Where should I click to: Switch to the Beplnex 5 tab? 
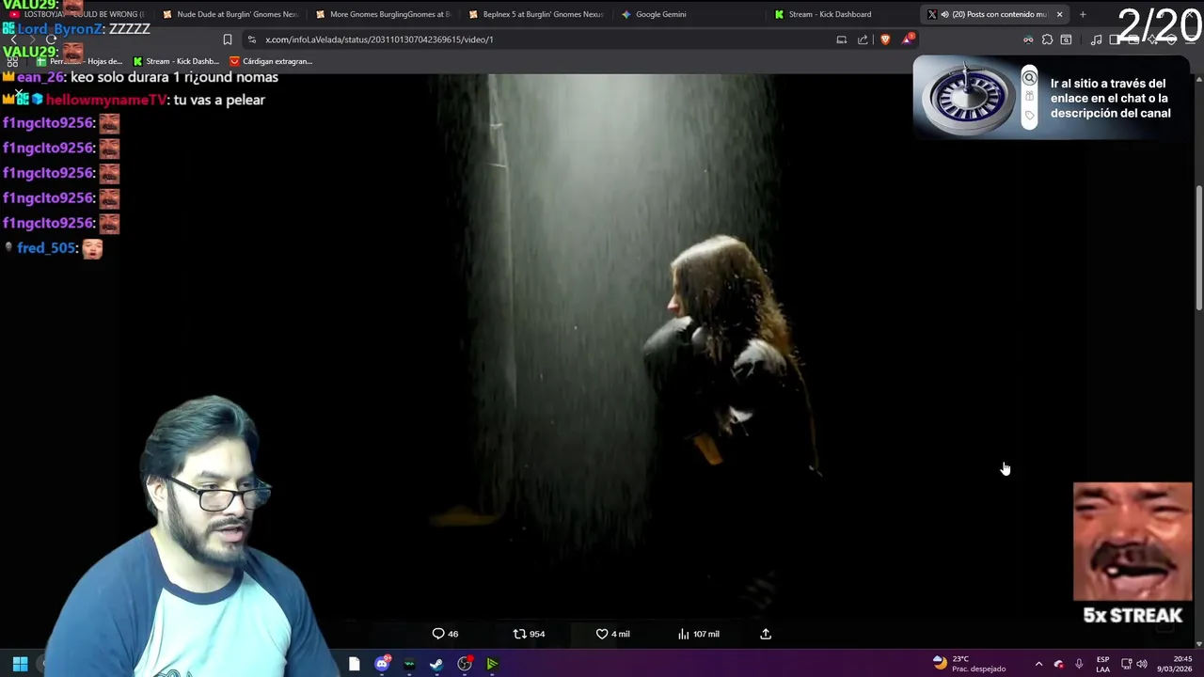point(536,14)
